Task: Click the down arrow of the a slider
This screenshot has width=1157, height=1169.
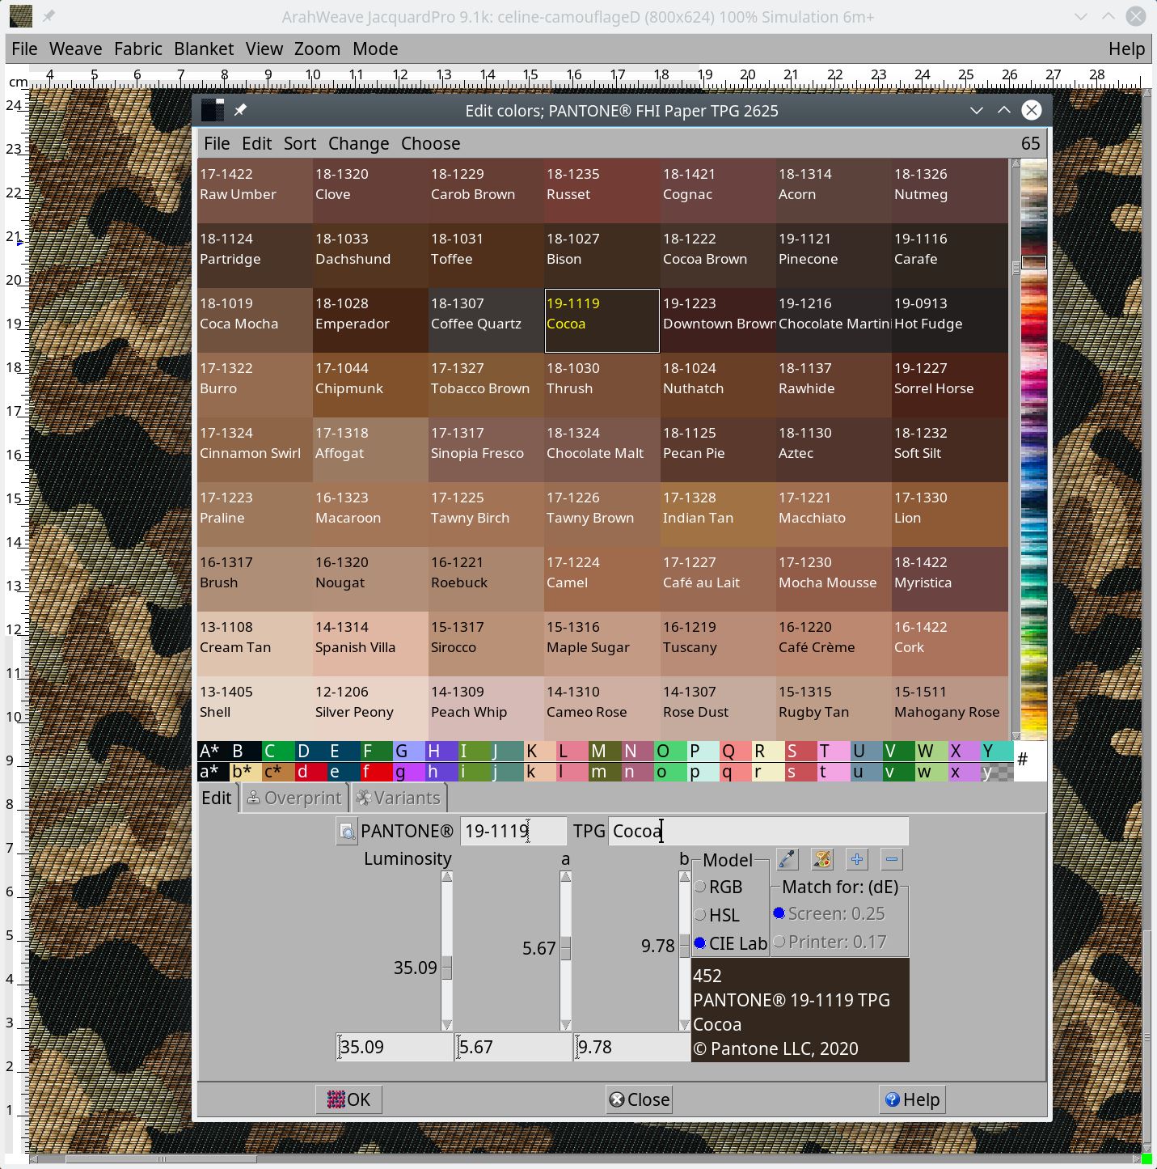Action: 565,1025
